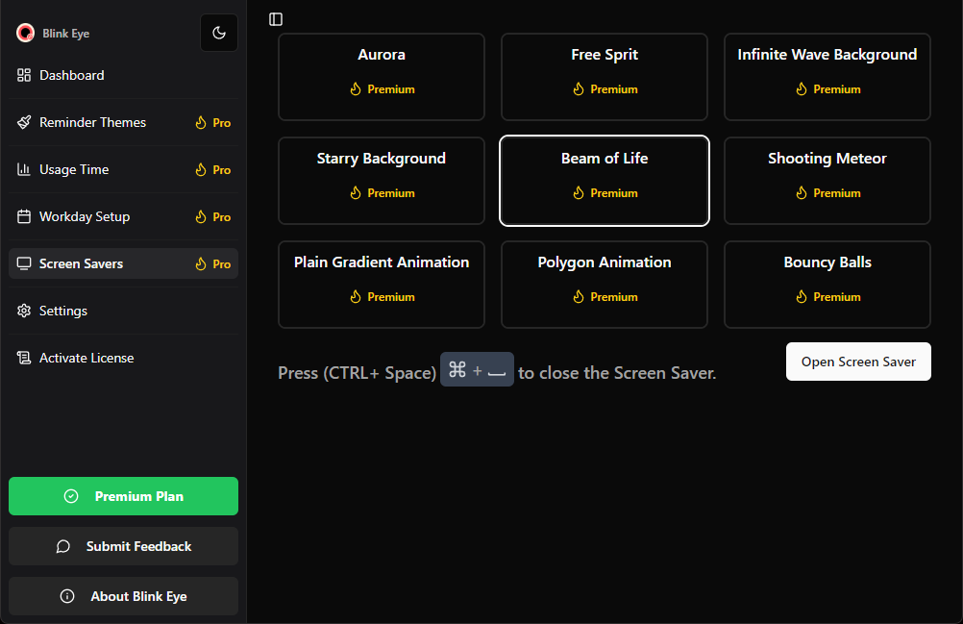
Task: Click the Reminder Themes brush icon
Action: (x=24, y=122)
